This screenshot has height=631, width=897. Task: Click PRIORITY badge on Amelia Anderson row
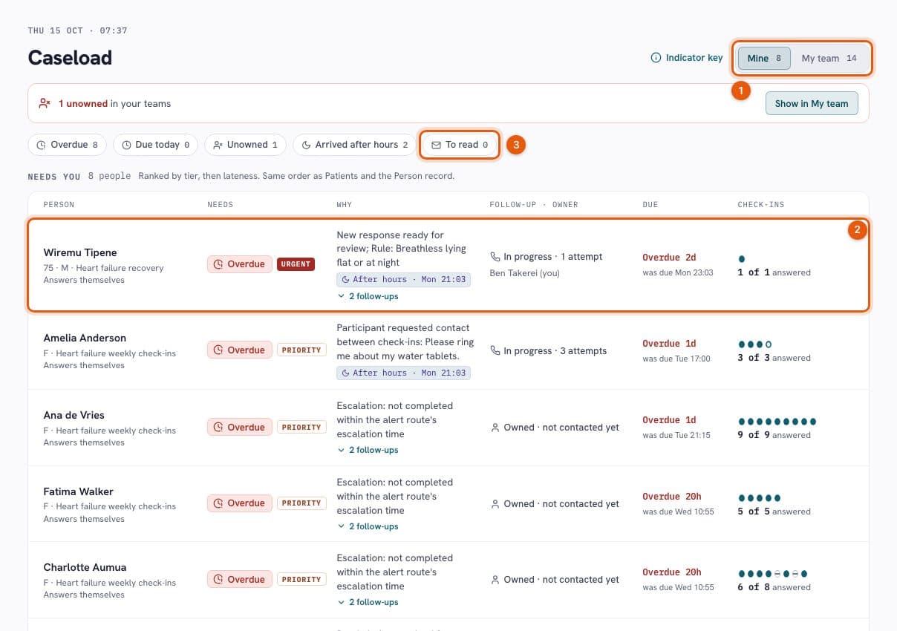[x=301, y=350]
